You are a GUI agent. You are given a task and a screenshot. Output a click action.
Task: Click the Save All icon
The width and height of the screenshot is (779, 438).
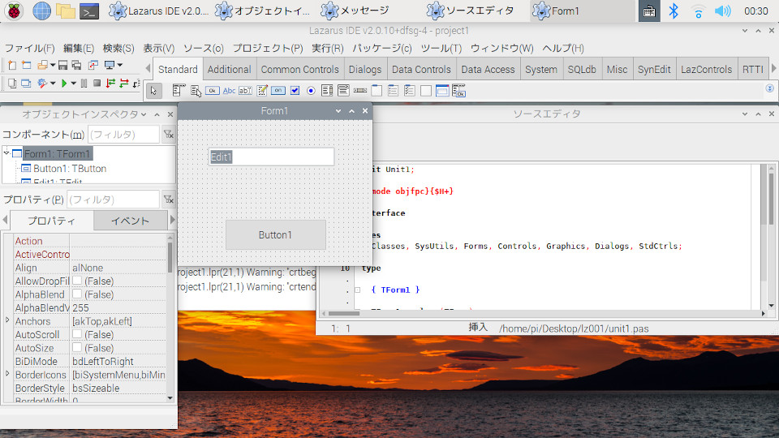(76, 65)
